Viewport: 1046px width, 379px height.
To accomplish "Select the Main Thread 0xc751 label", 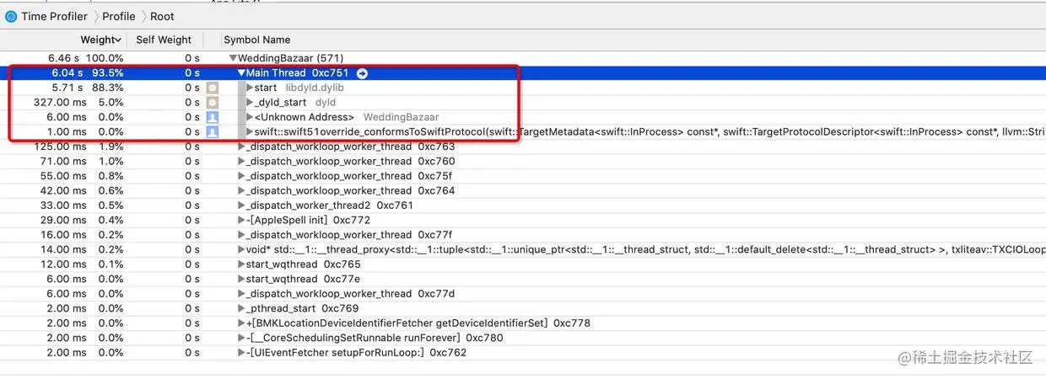I will tap(298, 73).
